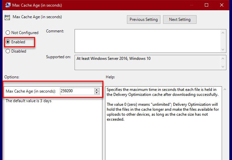Increase Max Cache Age with up spinner

pyautogui.click(x=97, y=90)
